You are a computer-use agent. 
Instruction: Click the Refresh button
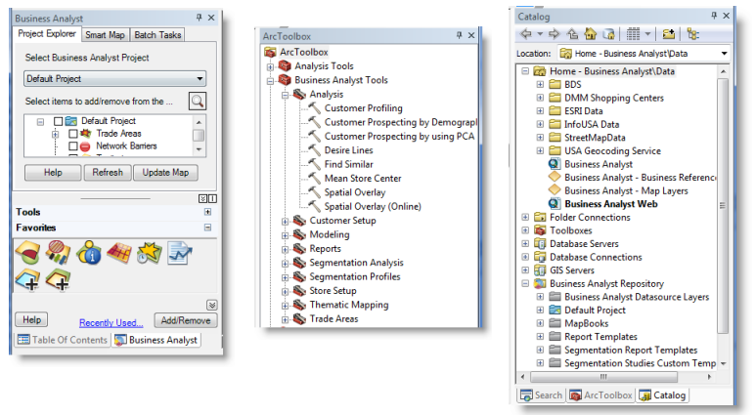[108, 172]
